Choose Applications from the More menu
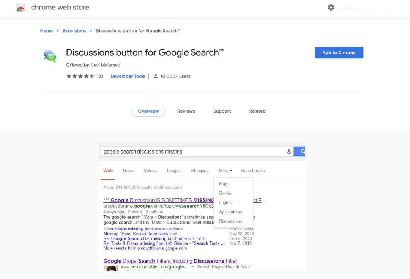This screenshot has height=279, width=410. [x=230, y=212]
